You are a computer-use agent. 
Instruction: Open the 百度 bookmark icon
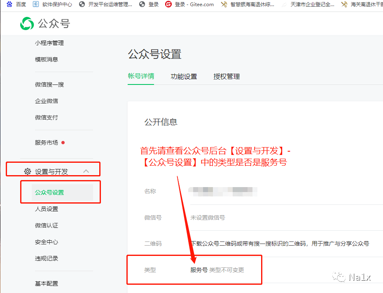pos(9,5)
